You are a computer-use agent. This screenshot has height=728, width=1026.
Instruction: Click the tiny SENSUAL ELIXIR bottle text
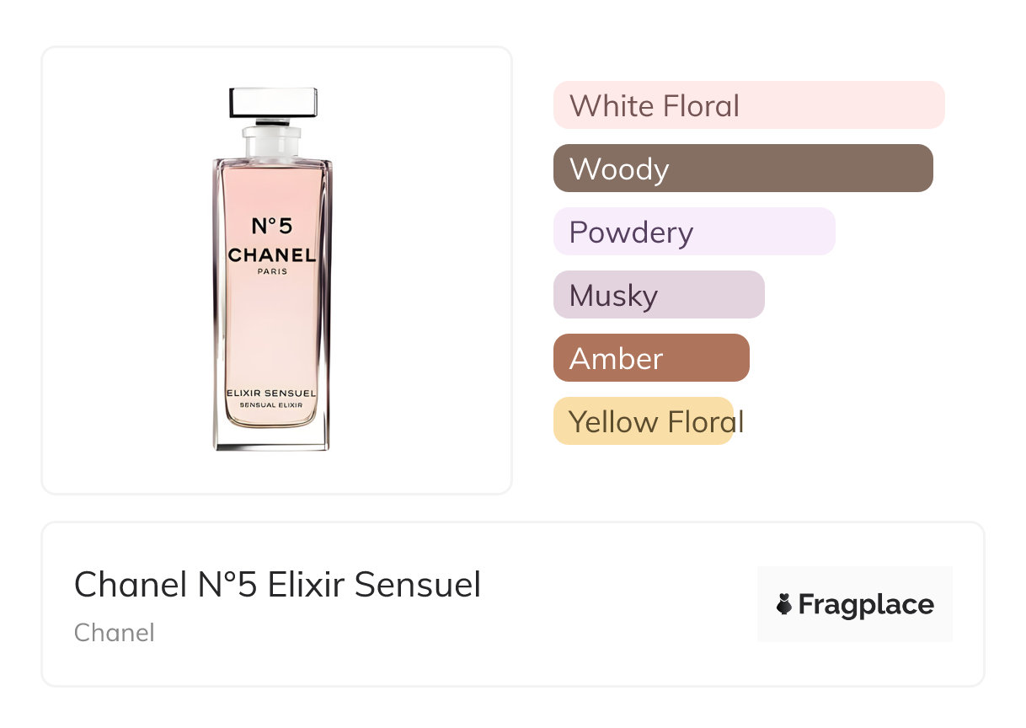(x=271, y=405)
